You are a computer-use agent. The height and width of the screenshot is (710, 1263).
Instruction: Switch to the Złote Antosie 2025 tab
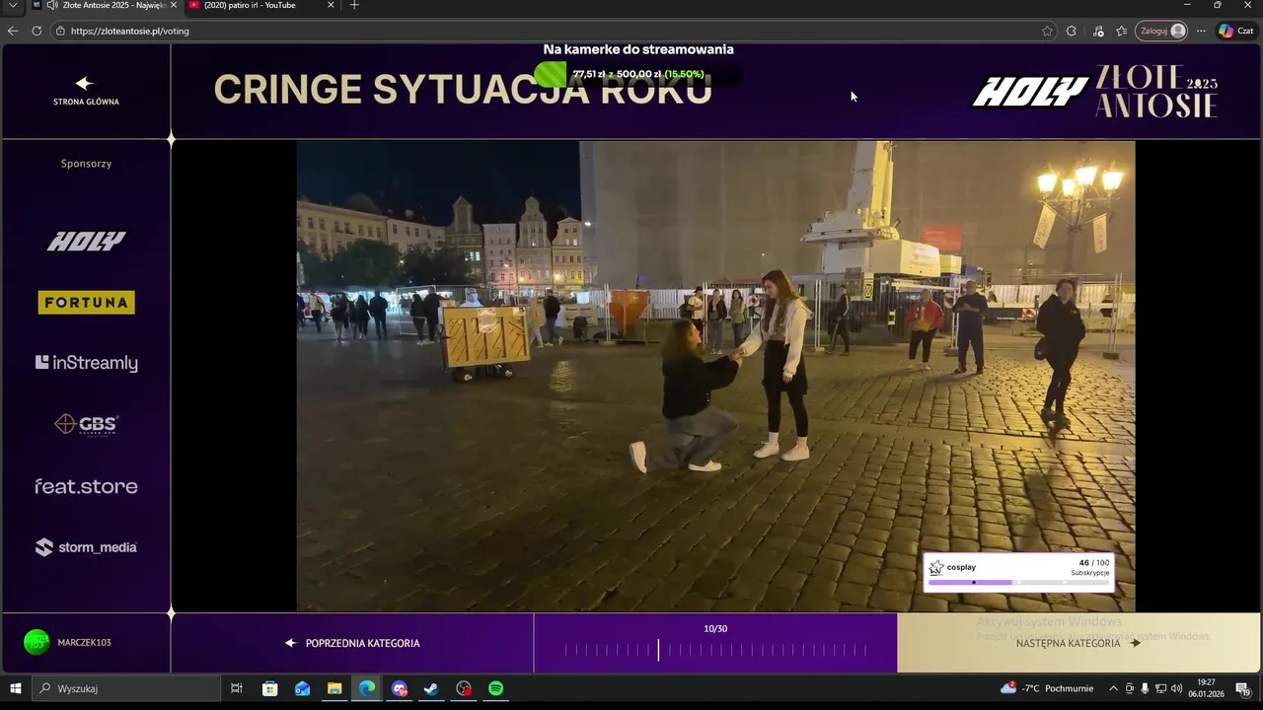click(106, 5)
